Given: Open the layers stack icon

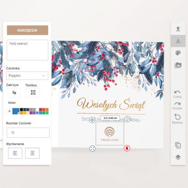Looking at the screenshot, I should (178, 157).
